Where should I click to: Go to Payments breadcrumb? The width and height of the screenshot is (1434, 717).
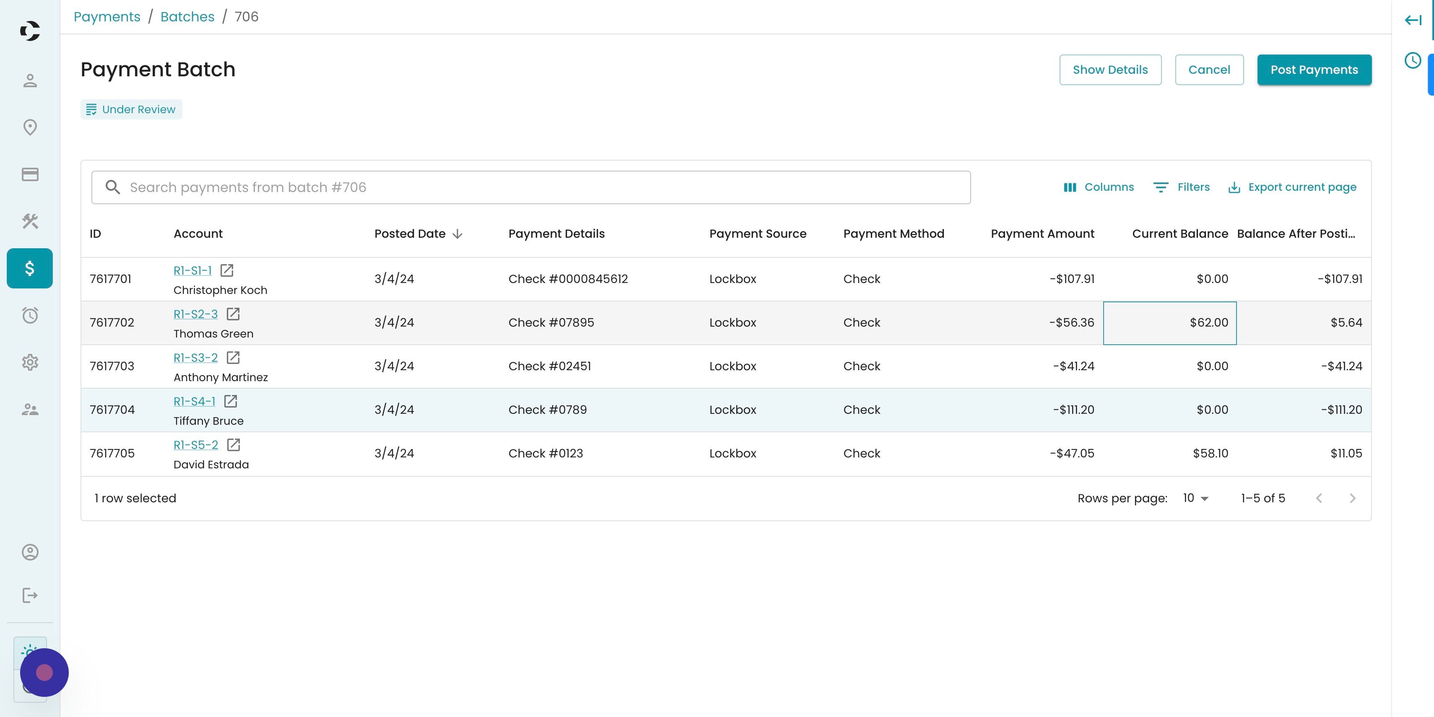(x=107, y=17)
